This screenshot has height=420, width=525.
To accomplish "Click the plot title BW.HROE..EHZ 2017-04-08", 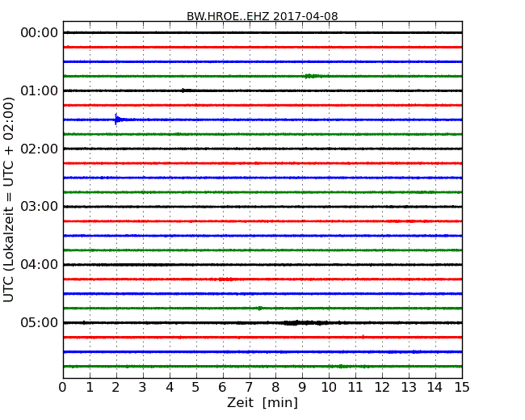I will (x=262, y=16).
